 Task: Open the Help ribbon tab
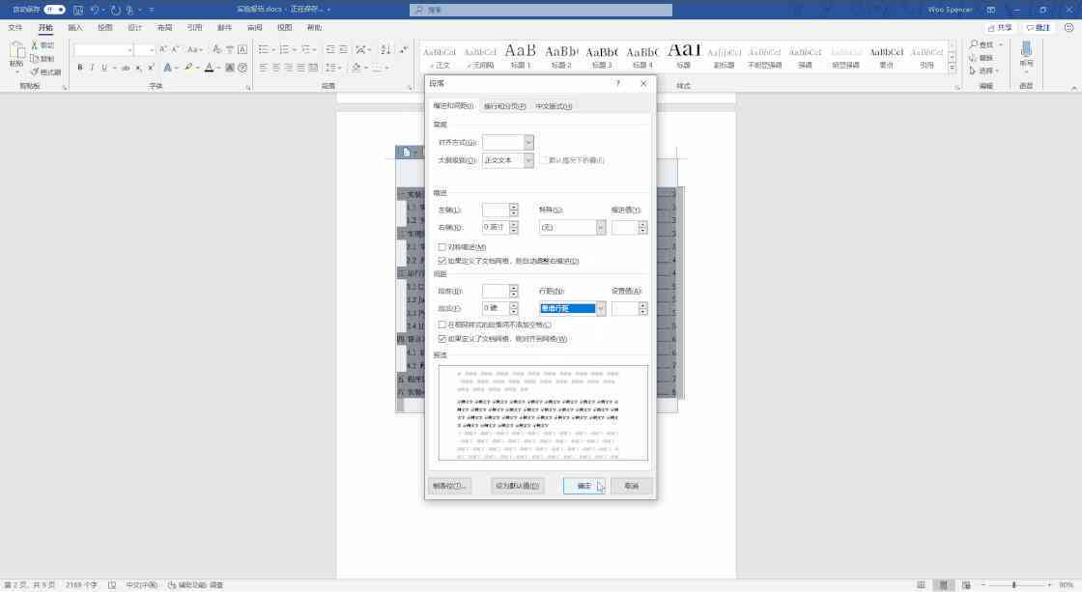click(x=314, y=28)
